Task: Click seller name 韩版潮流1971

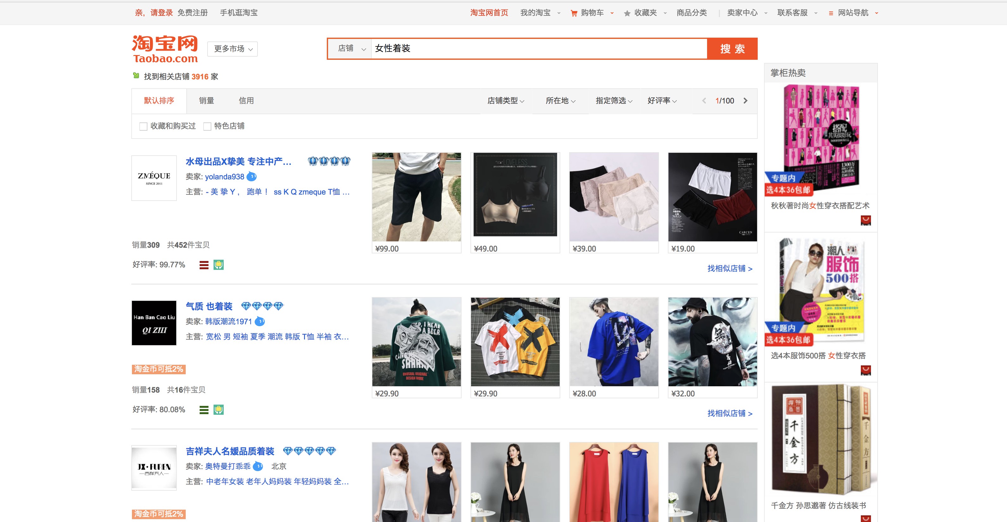Action: (228, 321)
